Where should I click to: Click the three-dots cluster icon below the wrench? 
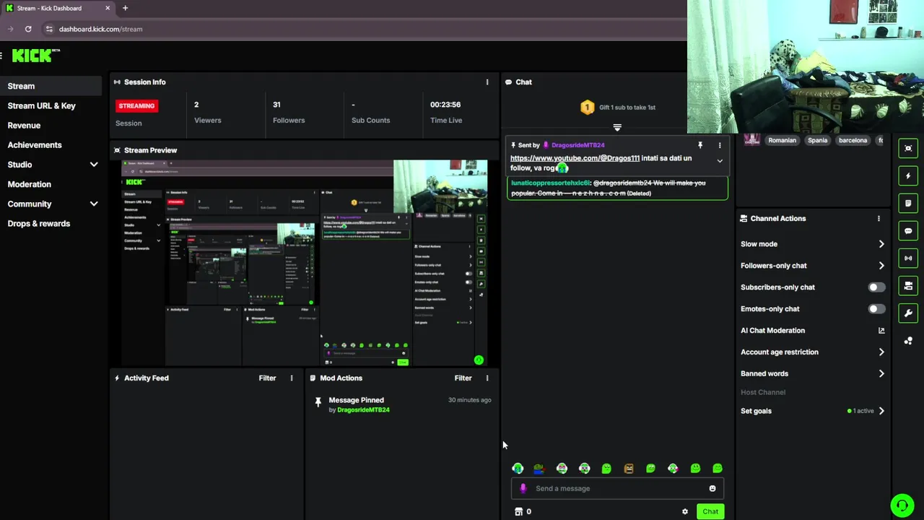pos(908,340)
